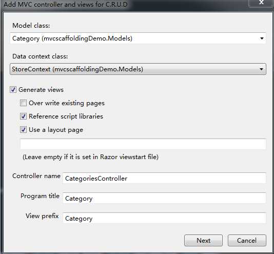
Task: Click the View prefix input field
Action: pyautogui.click(x=164, y=218)
